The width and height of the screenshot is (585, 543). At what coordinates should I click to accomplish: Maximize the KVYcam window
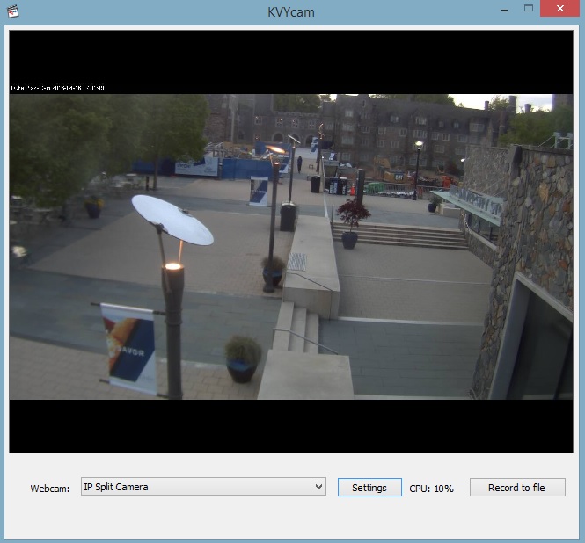[x=529, y=9]
